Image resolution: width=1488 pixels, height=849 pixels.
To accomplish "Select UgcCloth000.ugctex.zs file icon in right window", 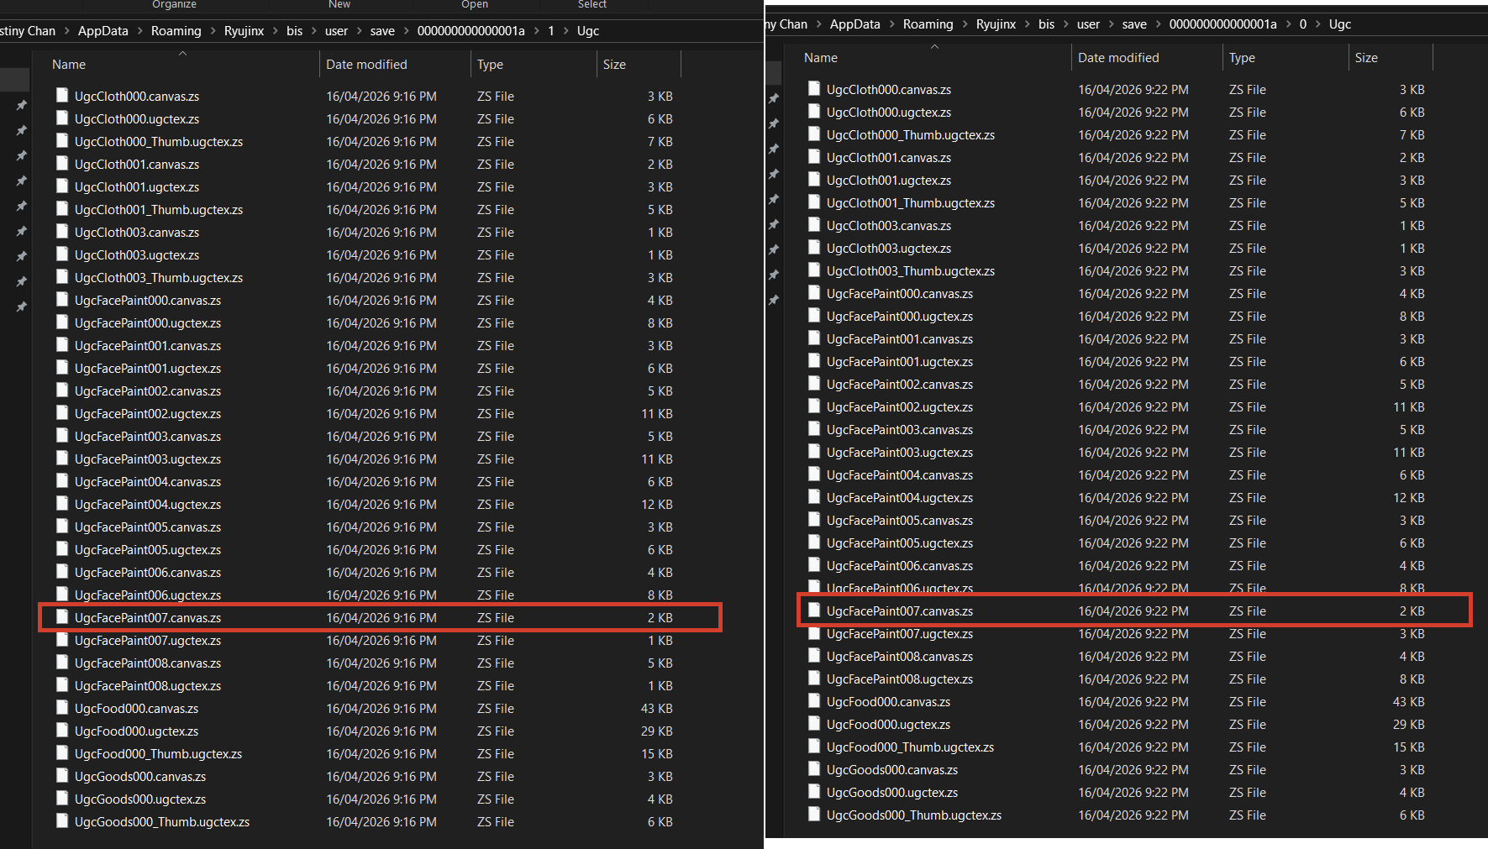I will point(814,111).
